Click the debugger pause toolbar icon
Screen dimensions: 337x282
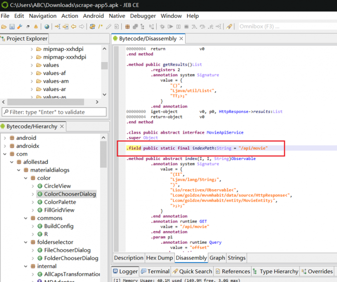178,27
